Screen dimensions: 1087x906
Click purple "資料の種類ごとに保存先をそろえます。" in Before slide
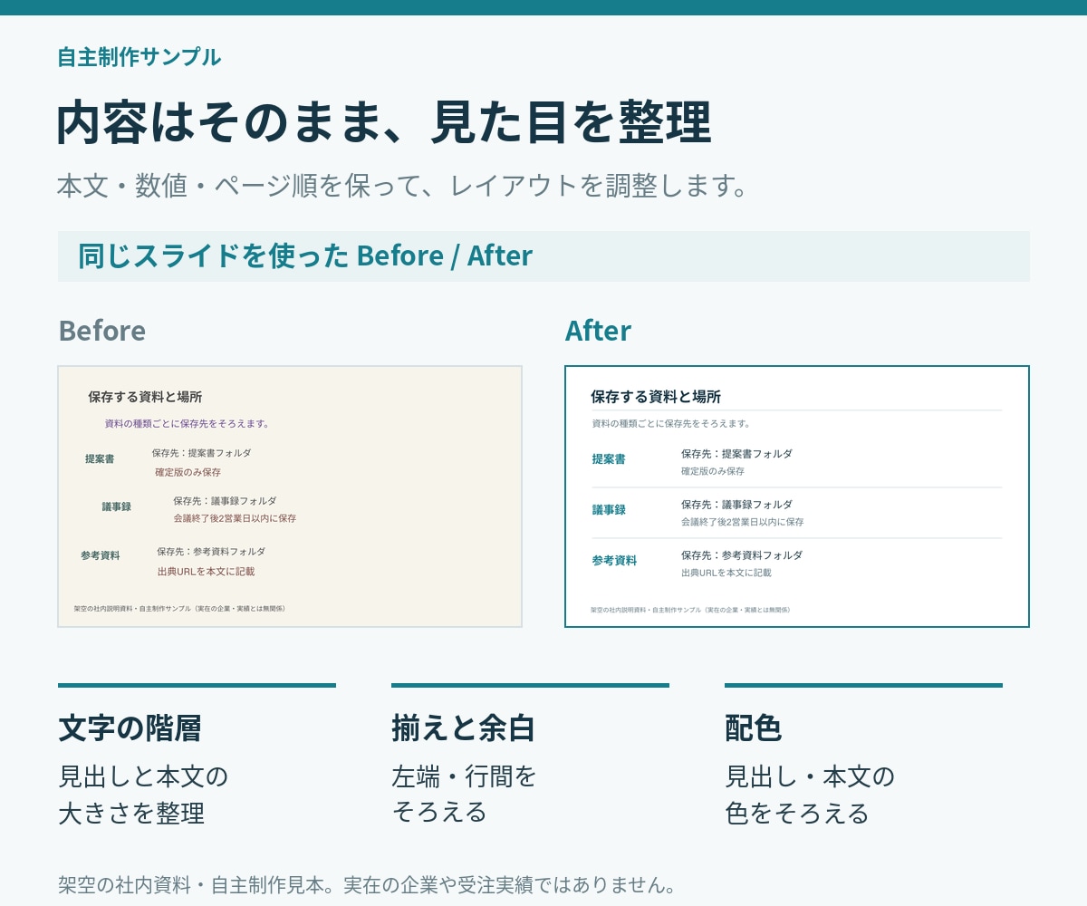pyautogui.click(x=188, y=423)
